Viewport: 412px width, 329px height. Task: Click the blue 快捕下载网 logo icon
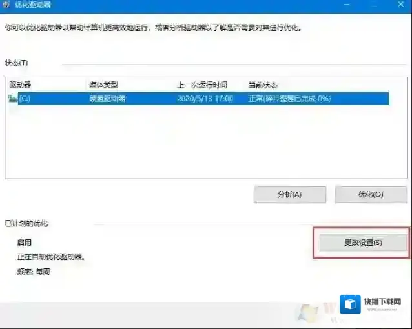351,304
